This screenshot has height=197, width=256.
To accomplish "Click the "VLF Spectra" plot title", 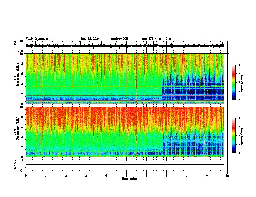I will coord(37,39).
